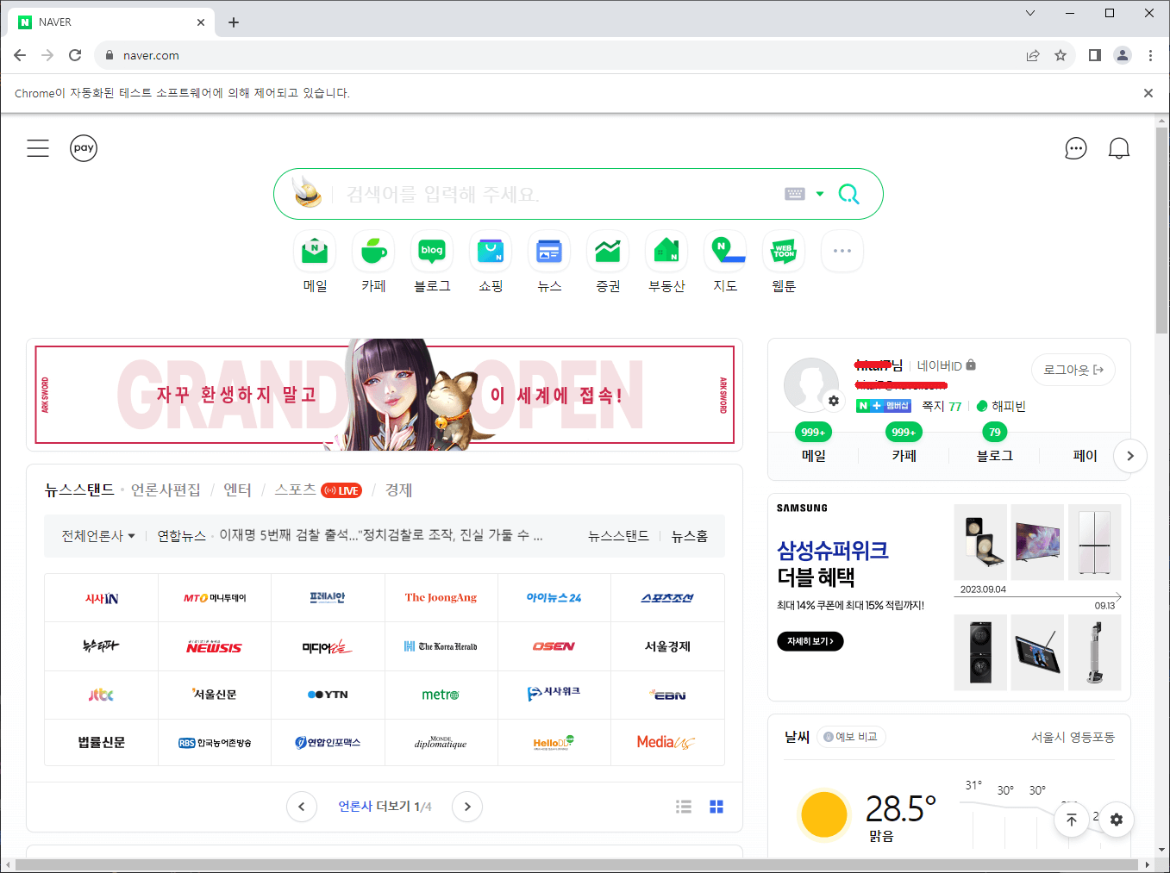Open the OSEN press logo
The height and width of the screenshot is (873, 1170).
coord(554,646)
